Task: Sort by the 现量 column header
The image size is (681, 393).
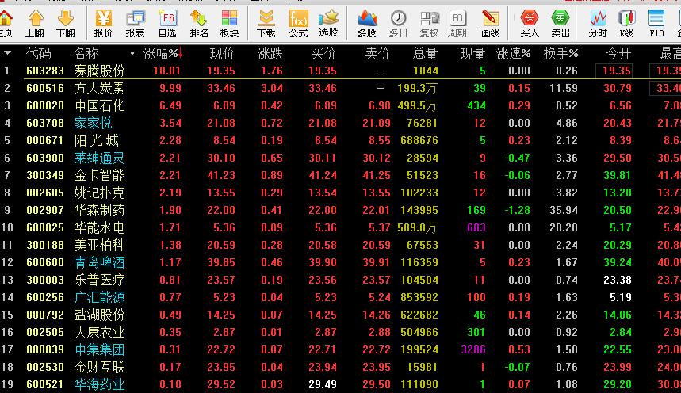Action: tap(472, 53)
